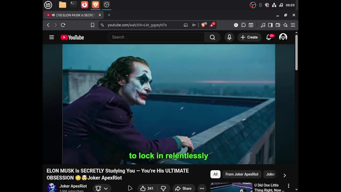This screenshot has height=192, width=341.
Task: Open Leo AI assistant sparkle icon
Action: pos(285,25)
